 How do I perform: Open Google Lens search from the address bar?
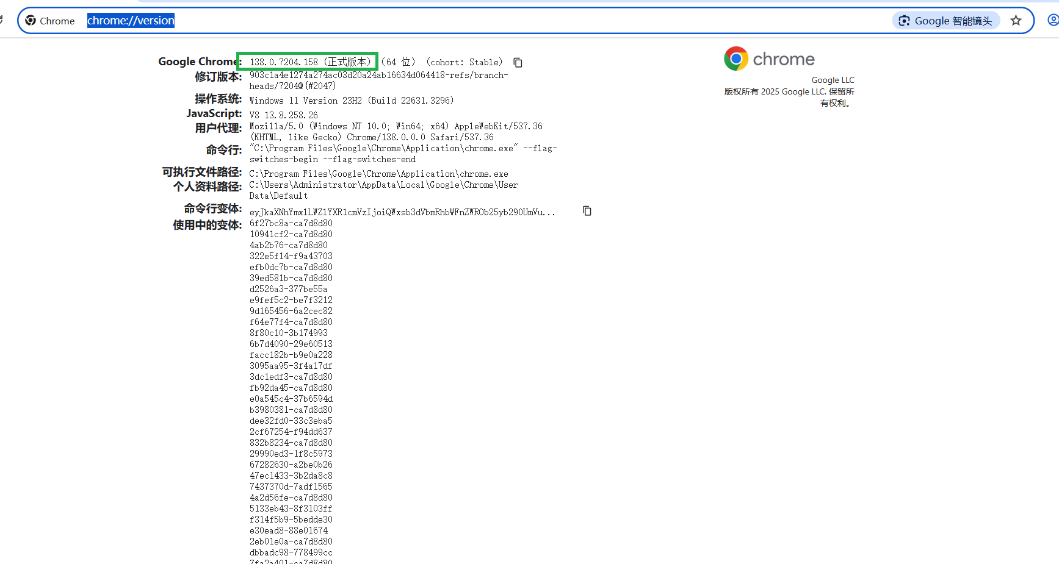945,20
